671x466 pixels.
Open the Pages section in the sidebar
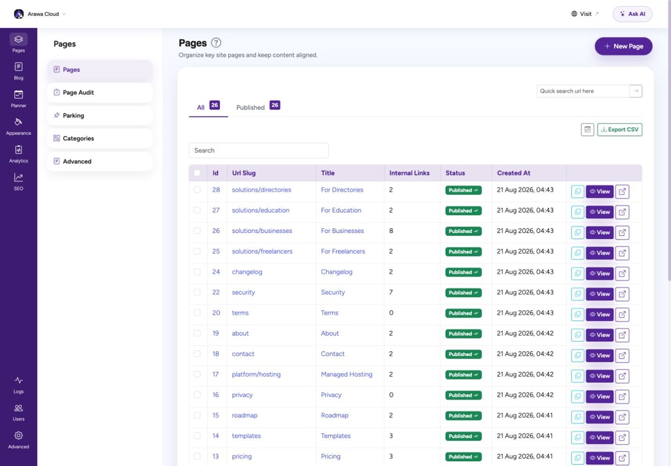tap(18, 42)
